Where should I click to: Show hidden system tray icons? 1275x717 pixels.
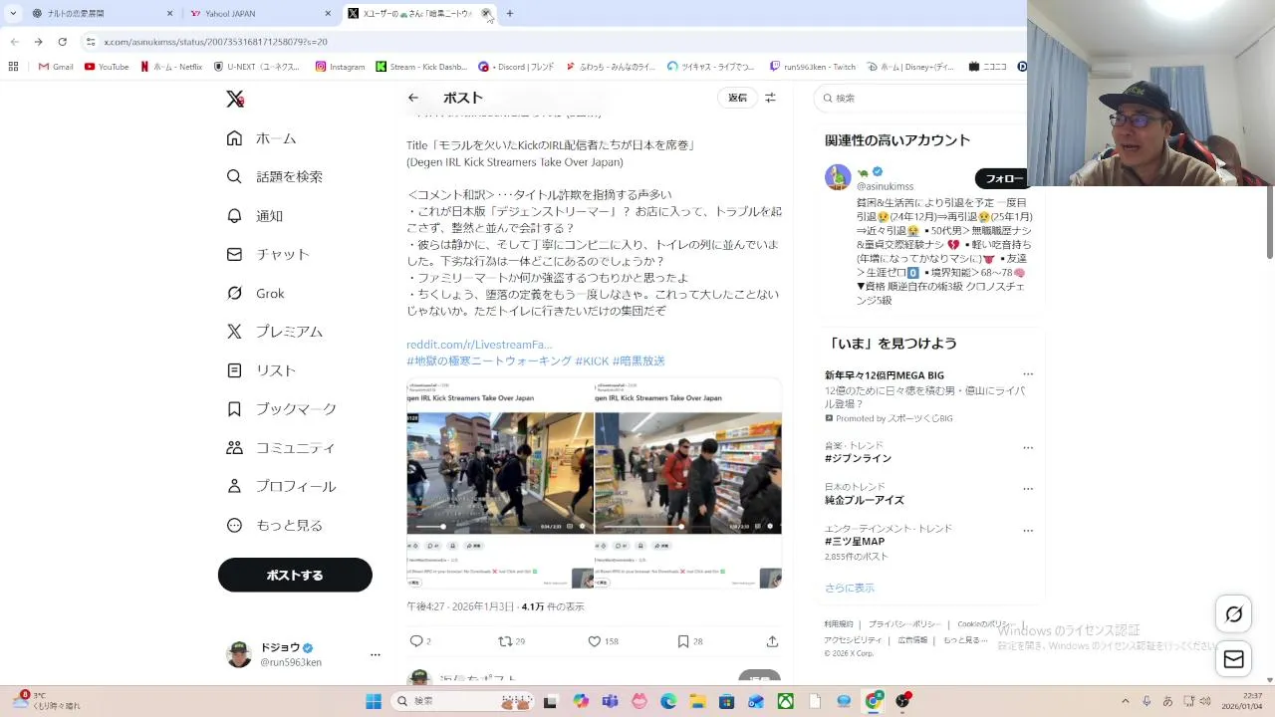(x=1126, y=701)
